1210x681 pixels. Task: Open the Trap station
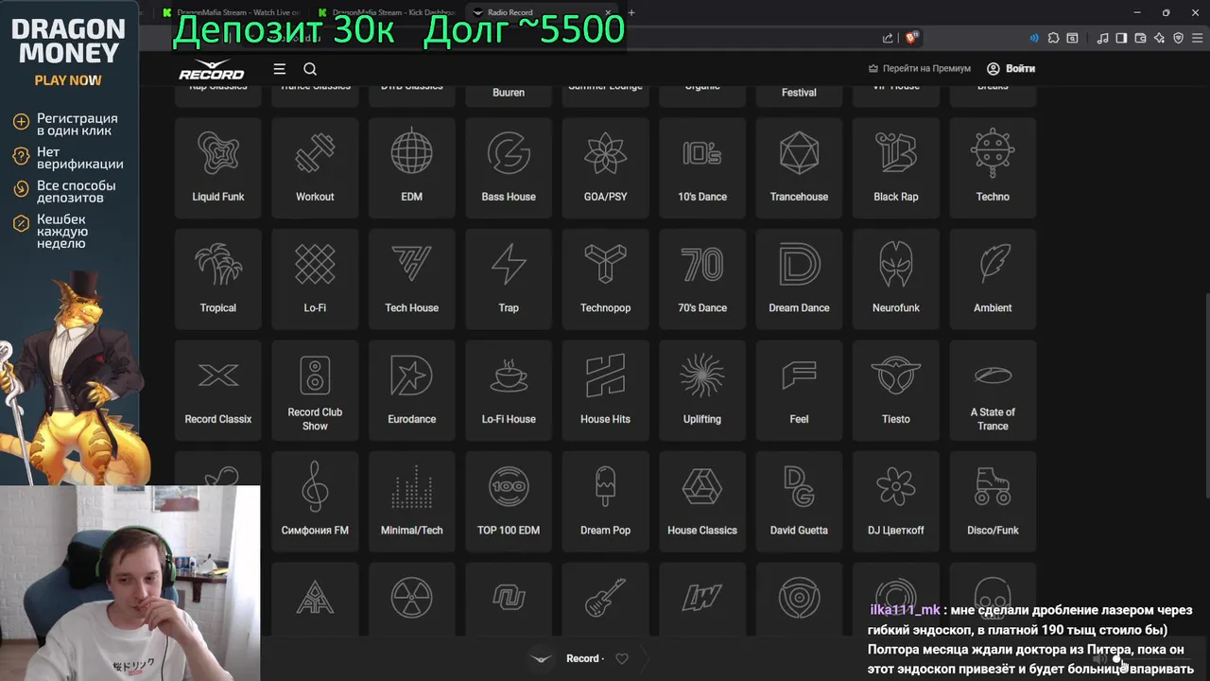509,279
